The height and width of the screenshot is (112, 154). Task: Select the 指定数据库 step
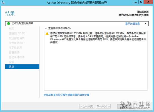(x=15, y=48)
